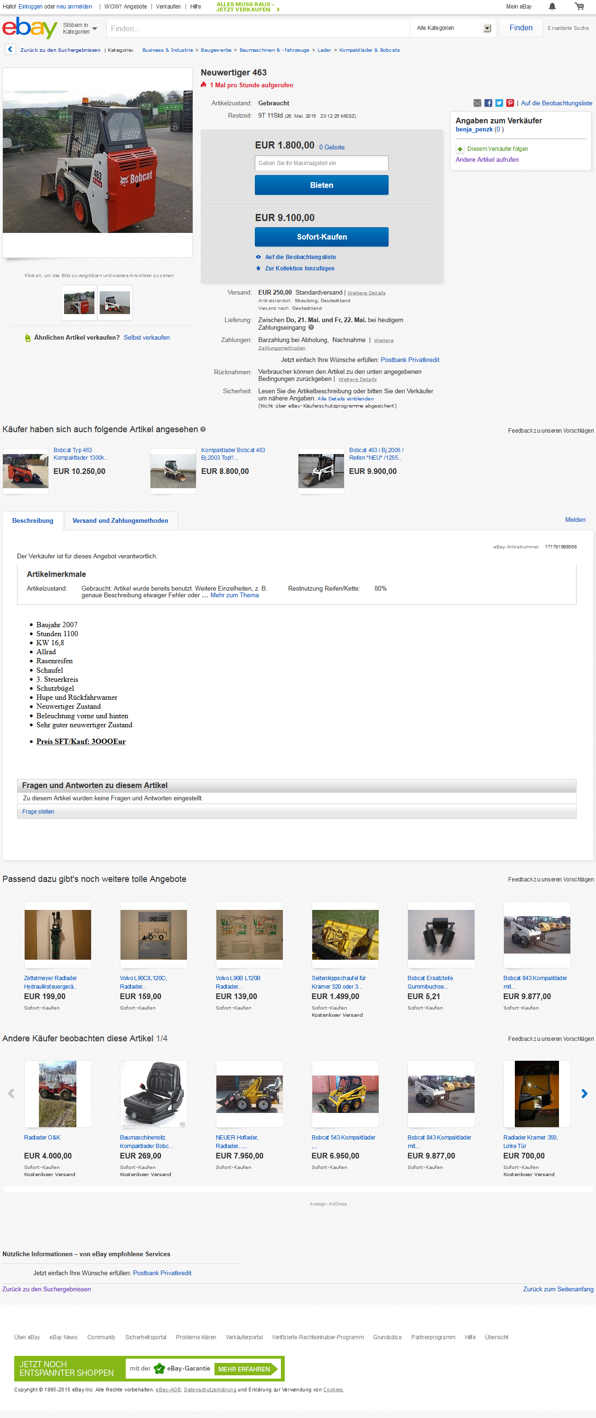This screenshot has width=596, height=1418.
Task: Click the eBay logo
Action: point(30,28)
